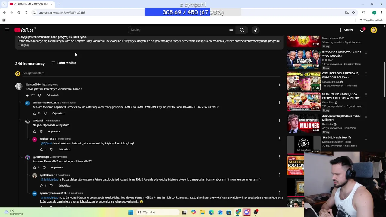Like the @DjSzuli comment

(x=34, y=131)
